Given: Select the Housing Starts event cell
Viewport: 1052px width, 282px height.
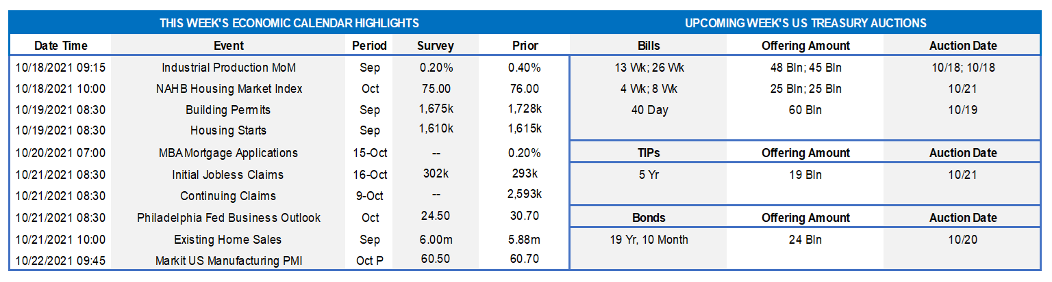Looking at the screenshot, I should tap(228, 130).
